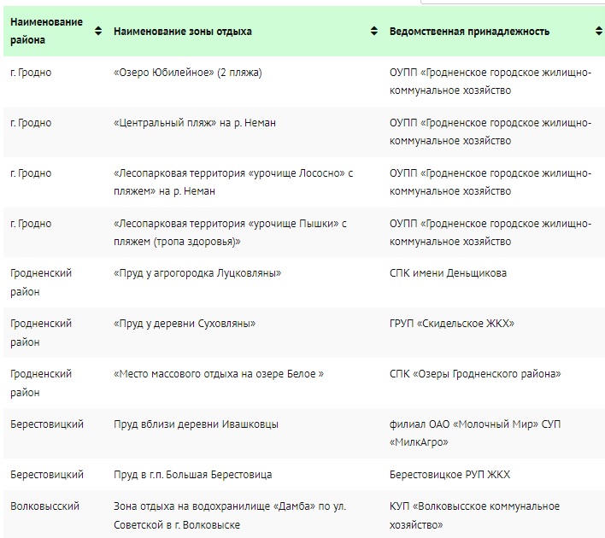This screenshot has height=538, width=605.
Task: Select the «Озеро Юбилейное» (2 пляжа) cell
Action: coord(187,73)
